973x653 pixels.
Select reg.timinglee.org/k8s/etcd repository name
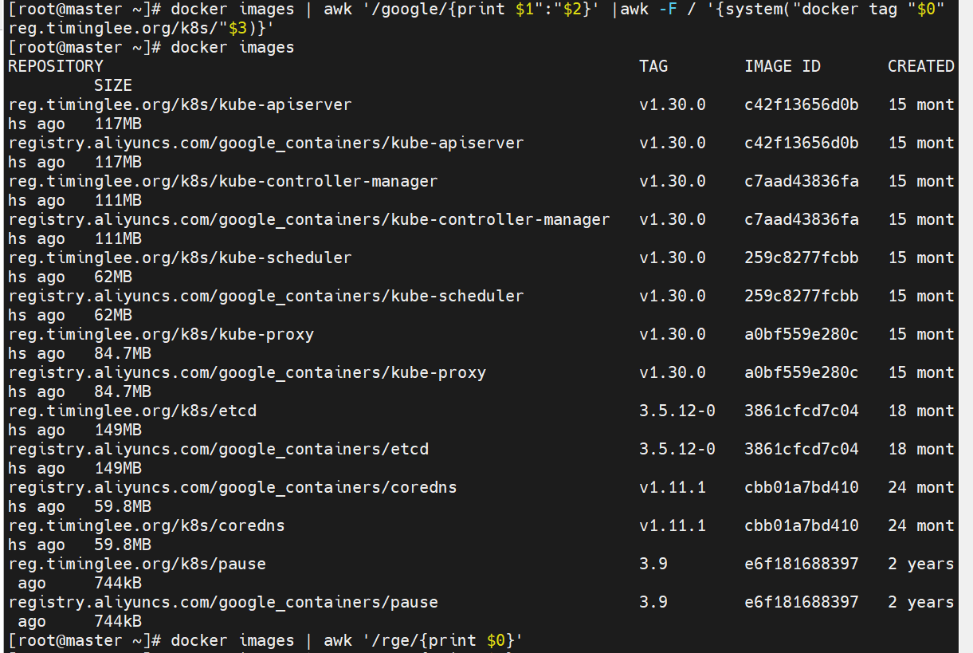coord(132,411)
